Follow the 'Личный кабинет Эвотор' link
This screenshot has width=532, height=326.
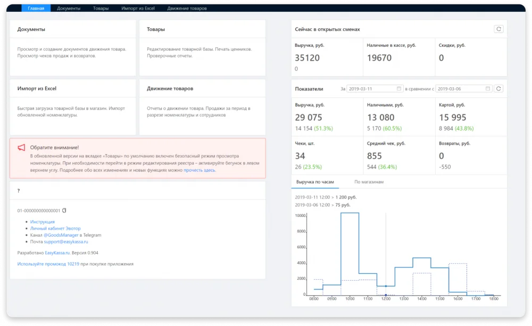coord(55,228)
